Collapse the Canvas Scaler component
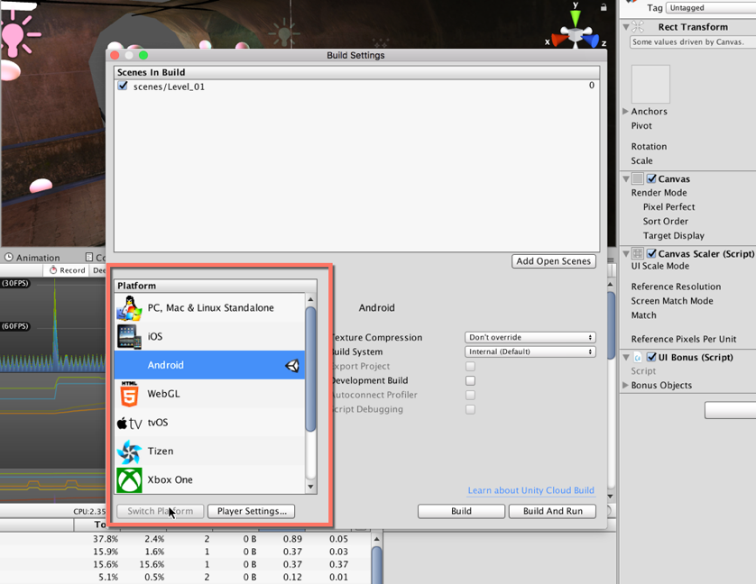This screenshot has height=584, width=756. 626,253
